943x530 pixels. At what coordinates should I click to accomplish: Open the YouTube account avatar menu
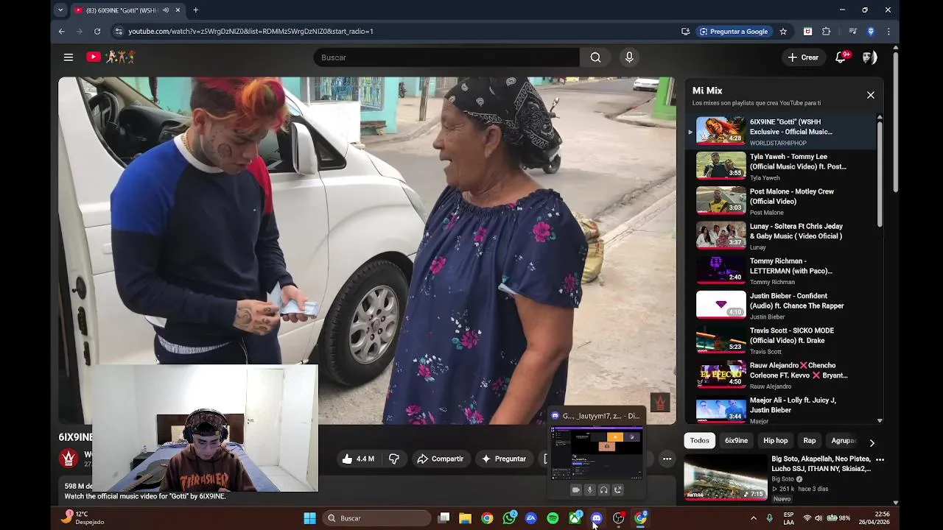[869, 57]
